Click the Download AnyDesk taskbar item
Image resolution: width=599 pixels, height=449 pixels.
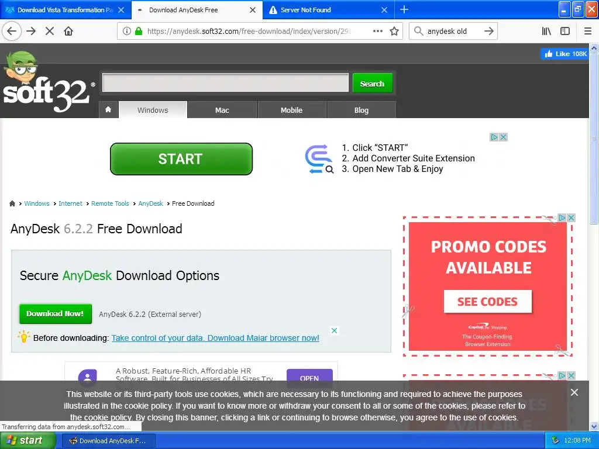108,441
